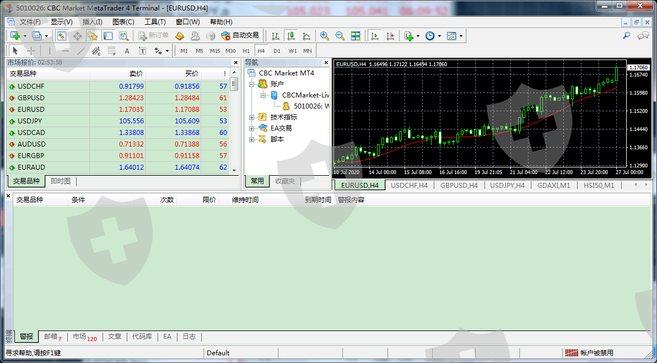Zoom in on the chart

click(325, 36)
